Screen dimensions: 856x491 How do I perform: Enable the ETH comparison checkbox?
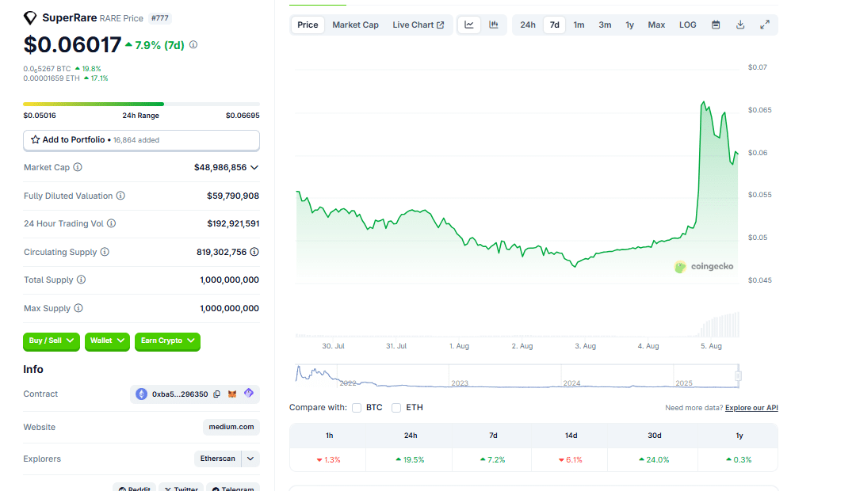click(x=396, y=408)
